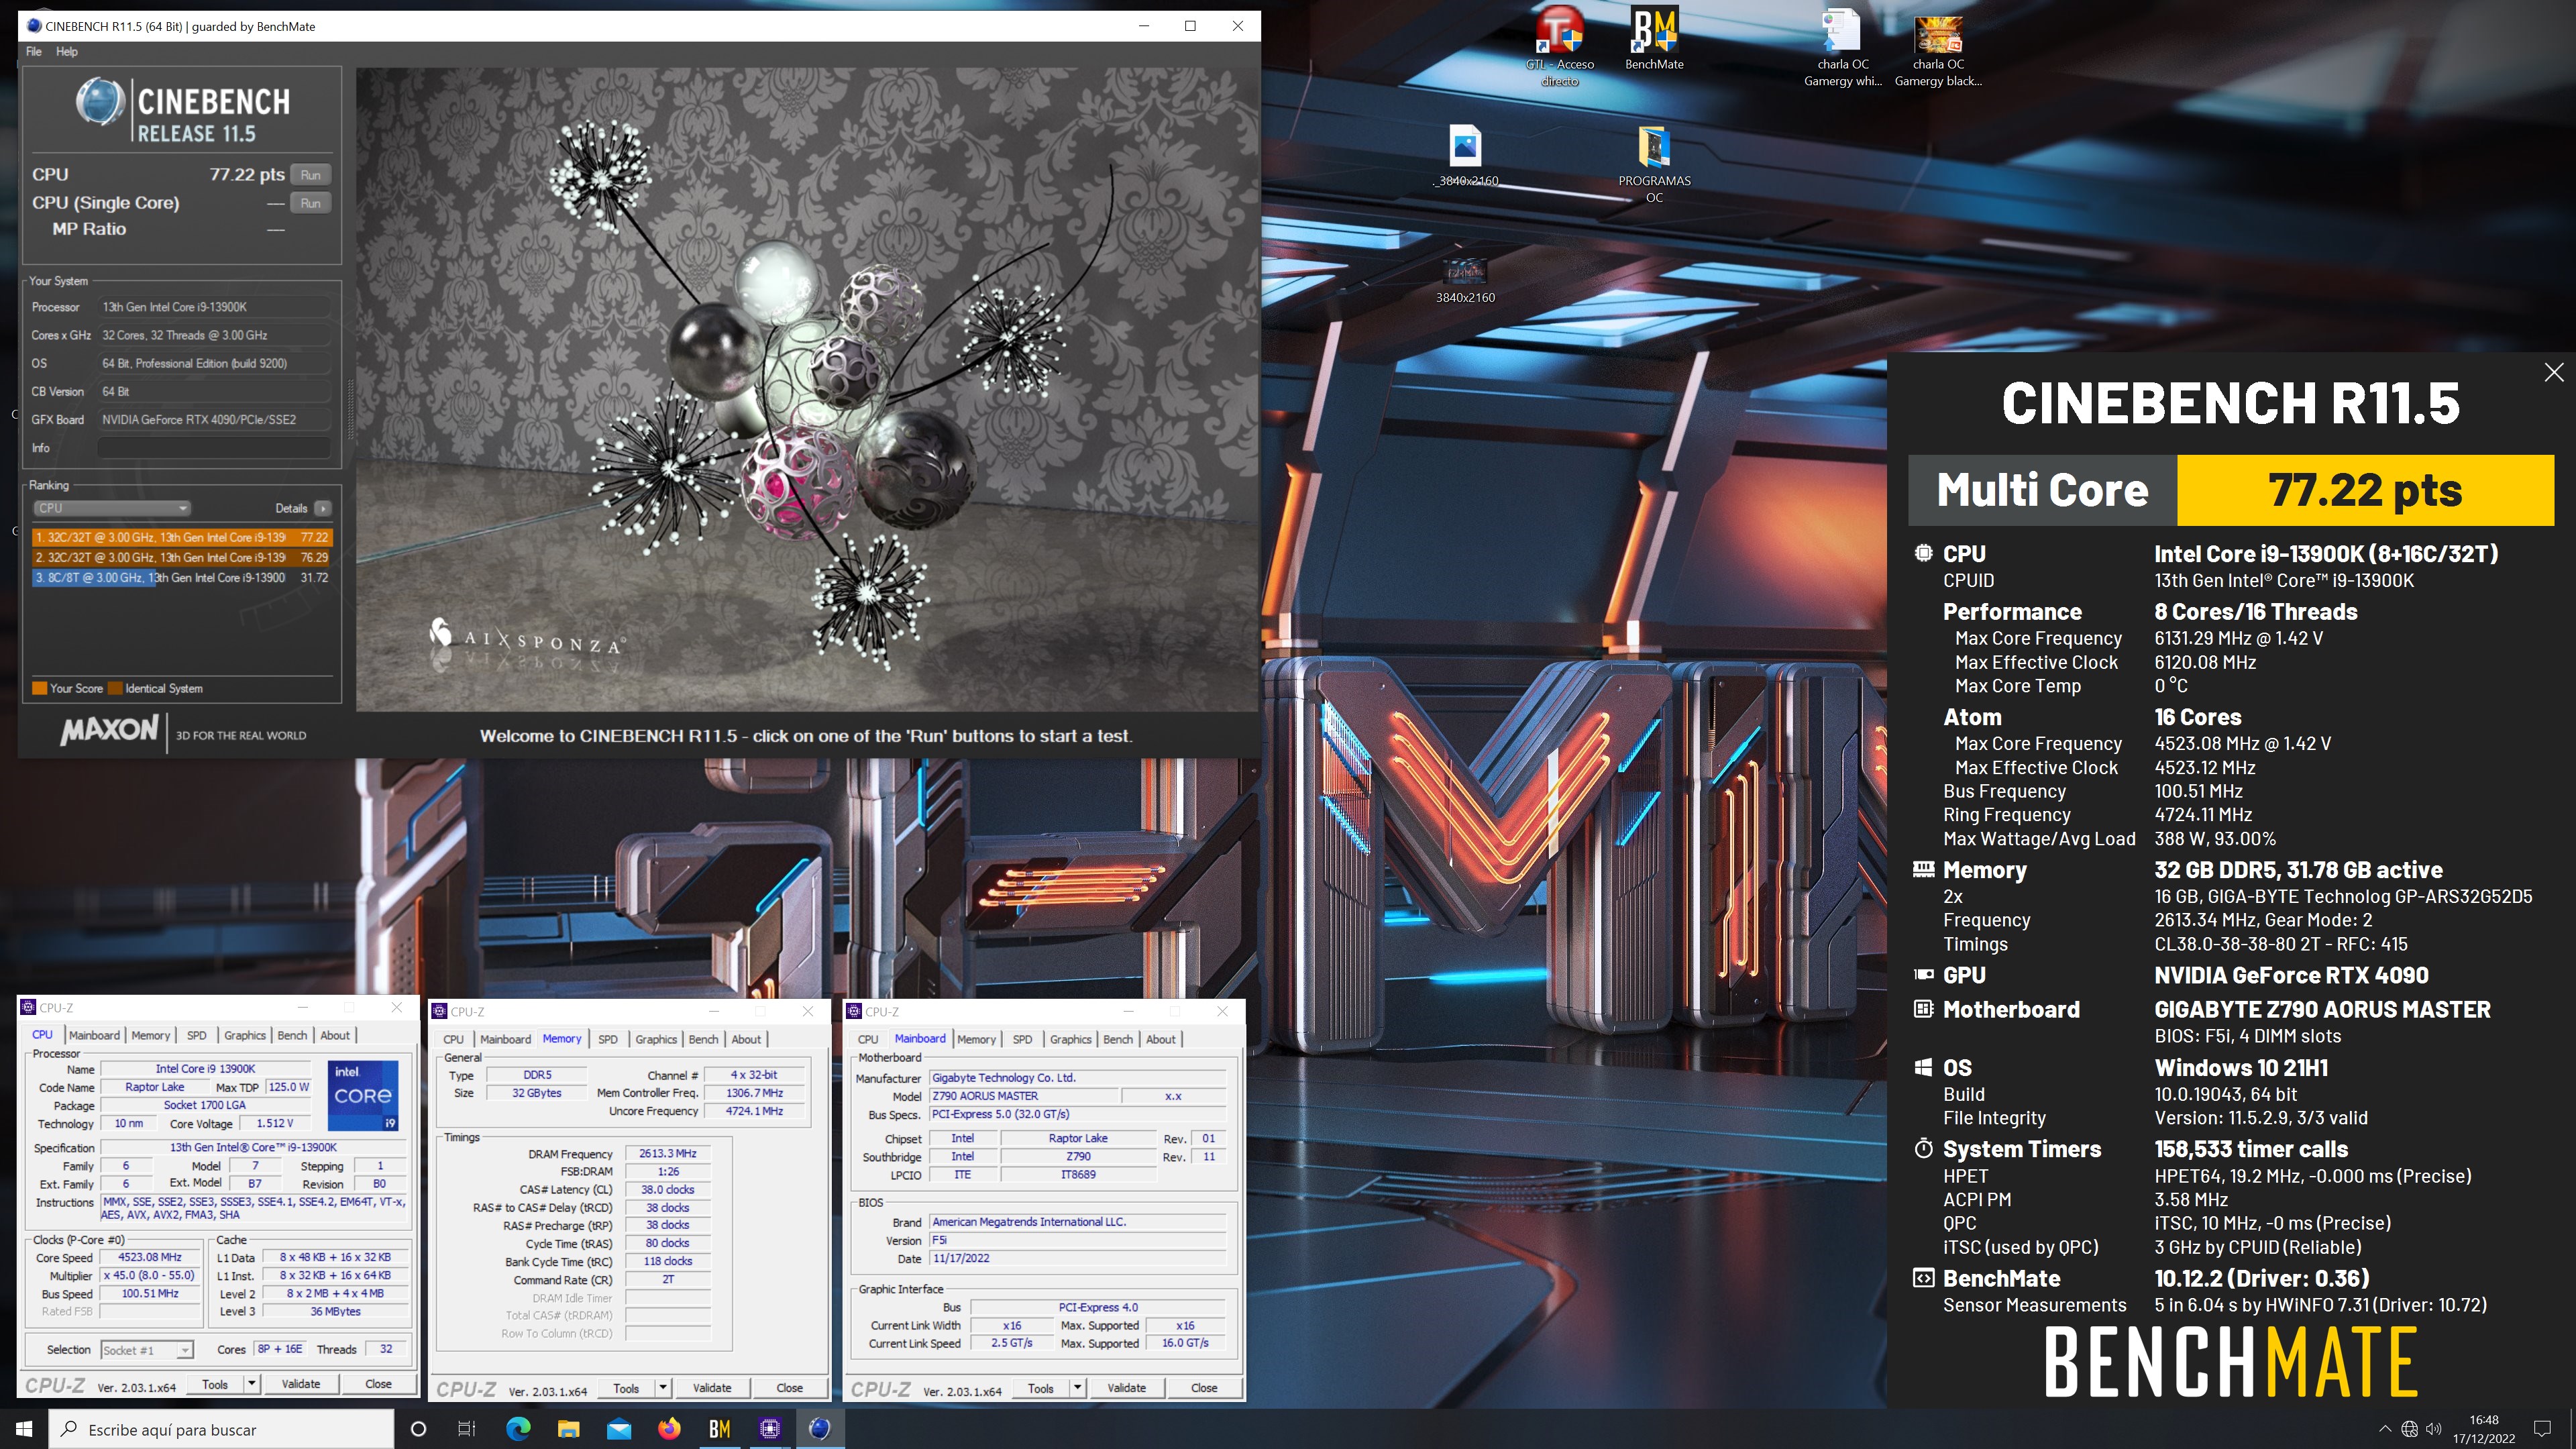Click the Cinebench Info input field

(214, 448)
